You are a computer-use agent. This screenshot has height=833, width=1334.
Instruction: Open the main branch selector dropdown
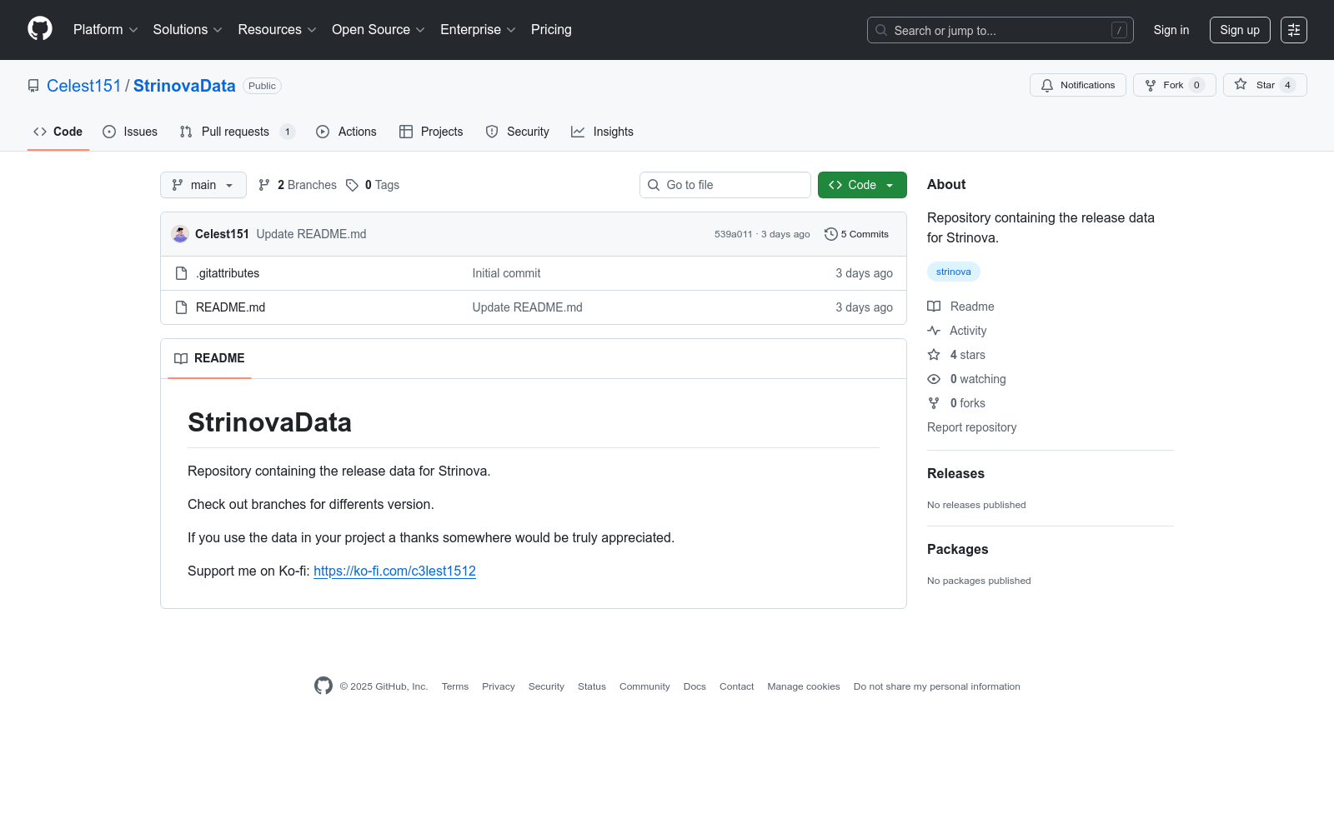point(203,185)
